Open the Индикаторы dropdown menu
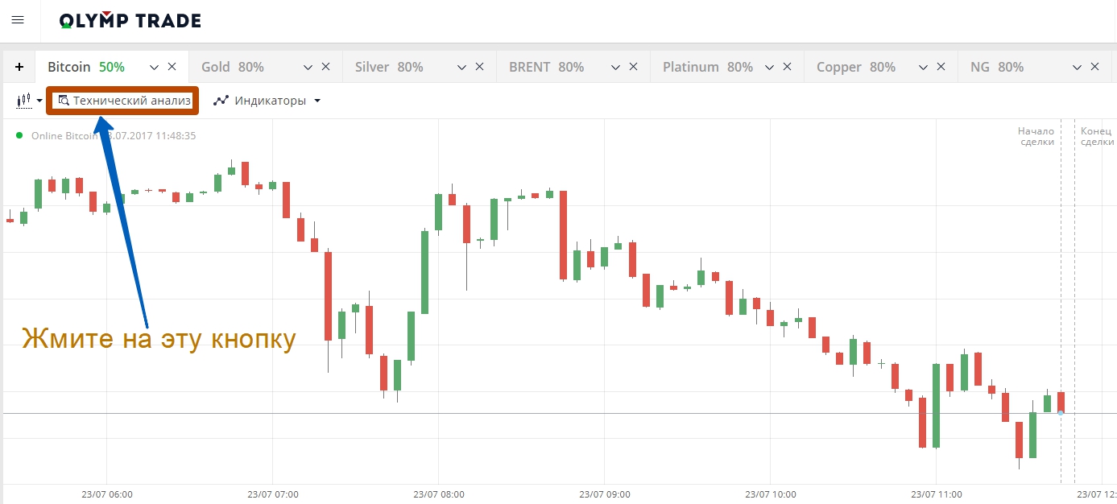The width and height of the screenshot is (1117, 504). (267, 101)
